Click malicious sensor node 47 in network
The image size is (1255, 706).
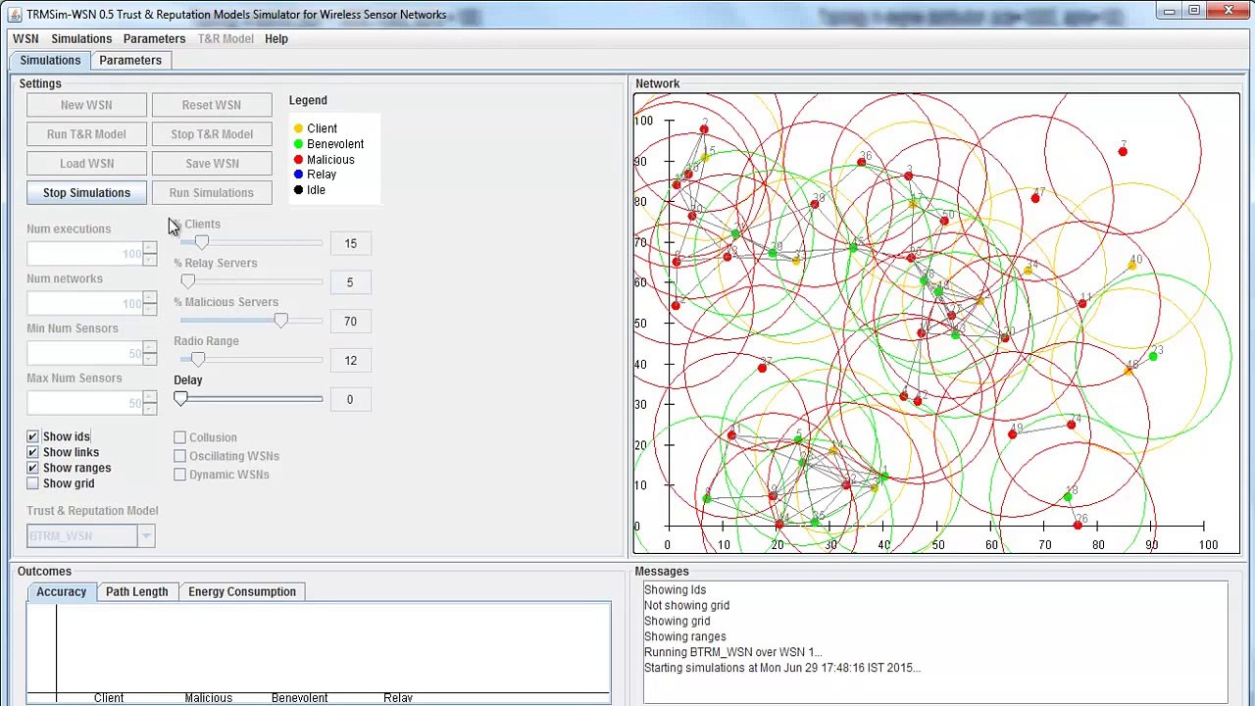click(x=1035, y=198)
